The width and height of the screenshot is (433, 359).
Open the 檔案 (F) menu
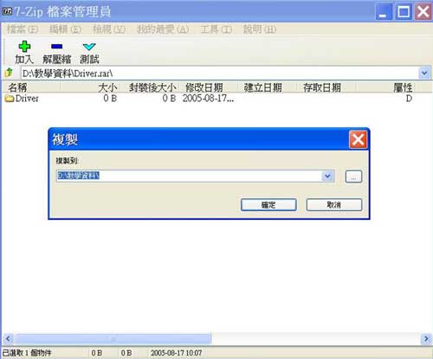(x=23, y=29)
